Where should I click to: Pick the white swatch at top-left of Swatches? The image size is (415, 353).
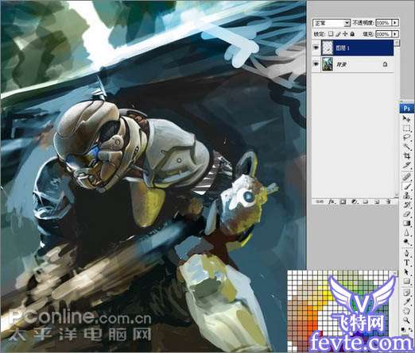[290, 273]
